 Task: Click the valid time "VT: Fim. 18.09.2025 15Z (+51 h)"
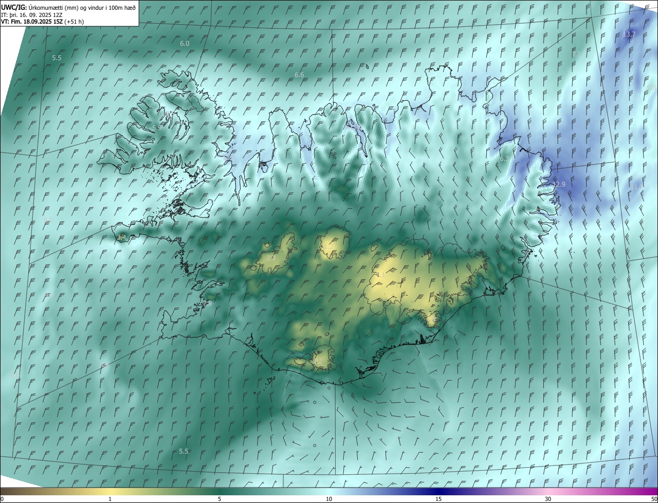(x=43, y=22)
